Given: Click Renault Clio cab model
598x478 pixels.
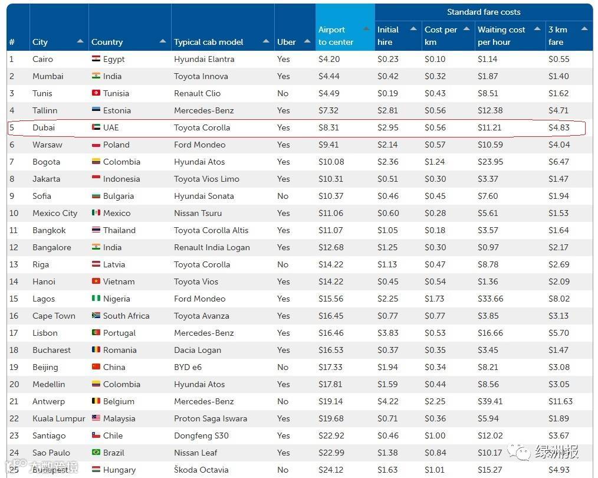Looking at the screenshot, I should click(197, 93).
